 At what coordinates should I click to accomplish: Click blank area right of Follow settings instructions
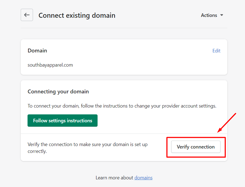point(158,121)
